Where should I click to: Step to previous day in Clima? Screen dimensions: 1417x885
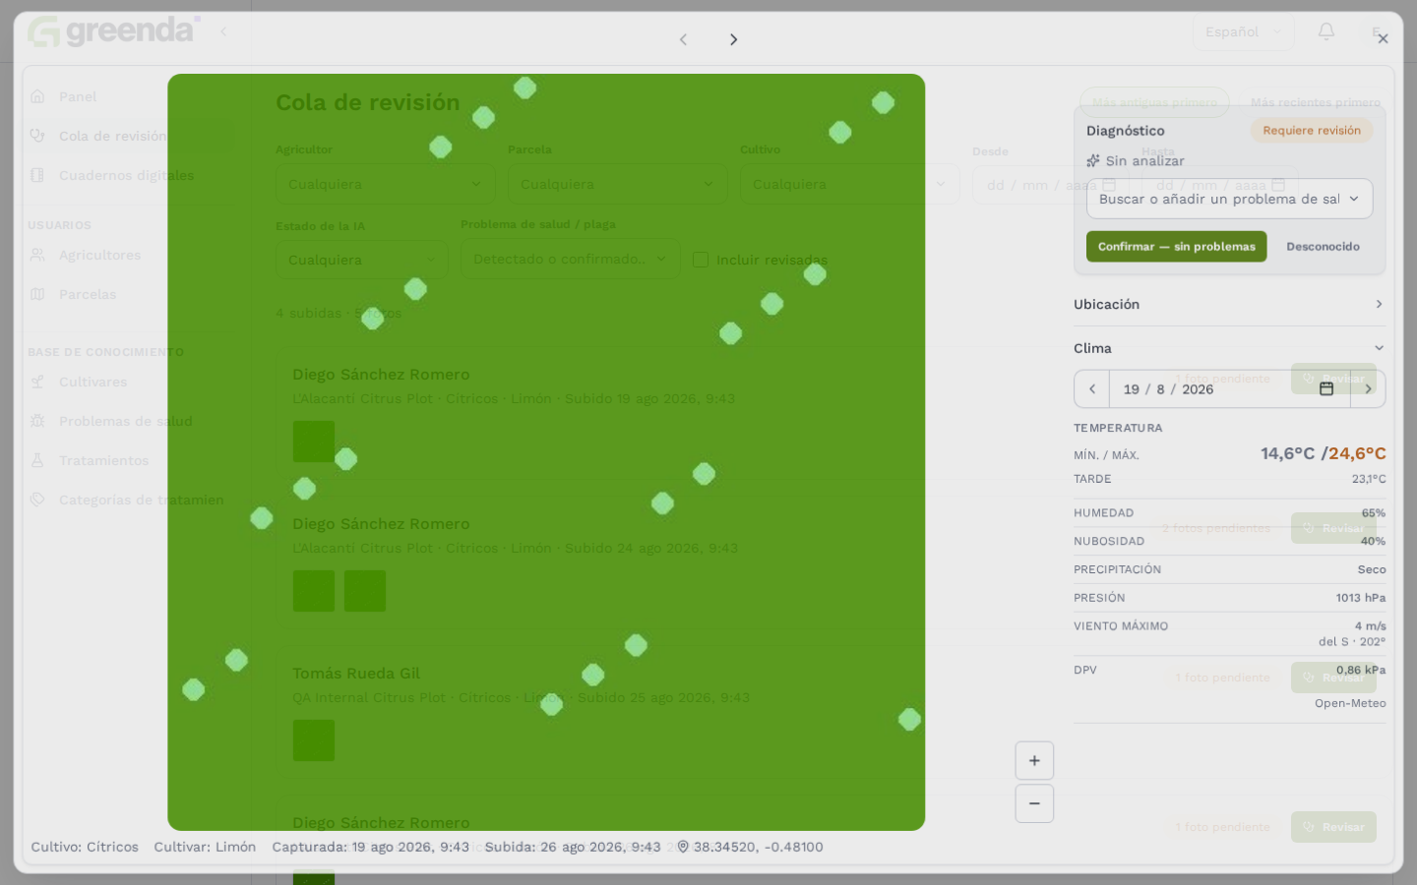(1092, 389)
